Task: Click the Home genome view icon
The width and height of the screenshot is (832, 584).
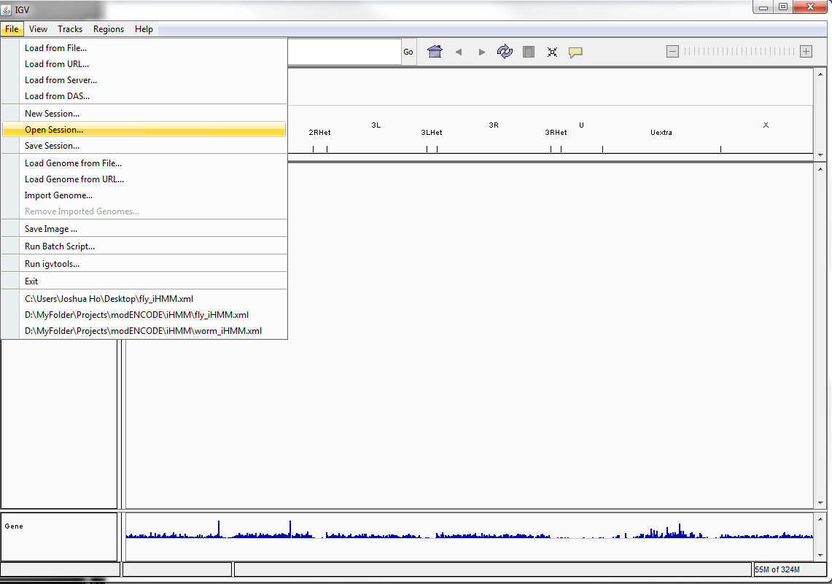Action: [435, 52]
